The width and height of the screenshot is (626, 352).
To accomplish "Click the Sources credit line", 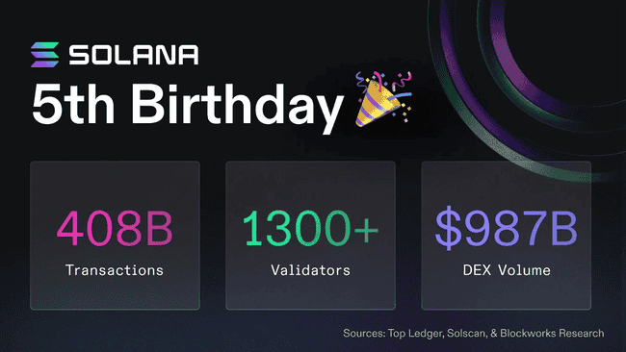I will coord(474,334).
